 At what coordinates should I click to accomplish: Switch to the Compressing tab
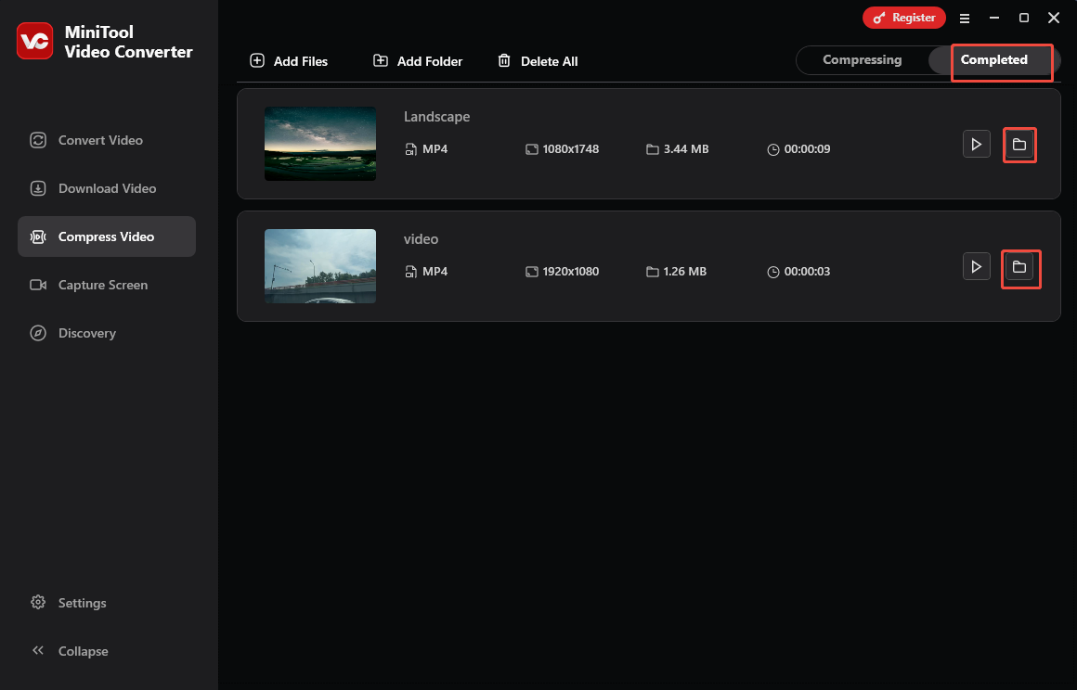pyautogui.click(x=863, y=59)
